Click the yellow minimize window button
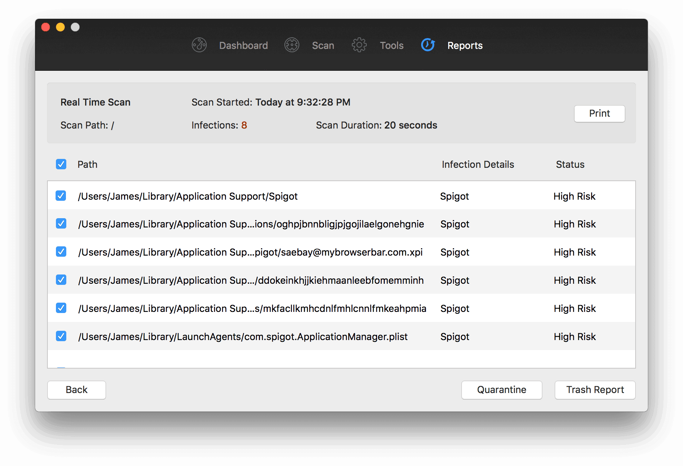This screenshot has height=466, width=683. click(x=60, y=27)
